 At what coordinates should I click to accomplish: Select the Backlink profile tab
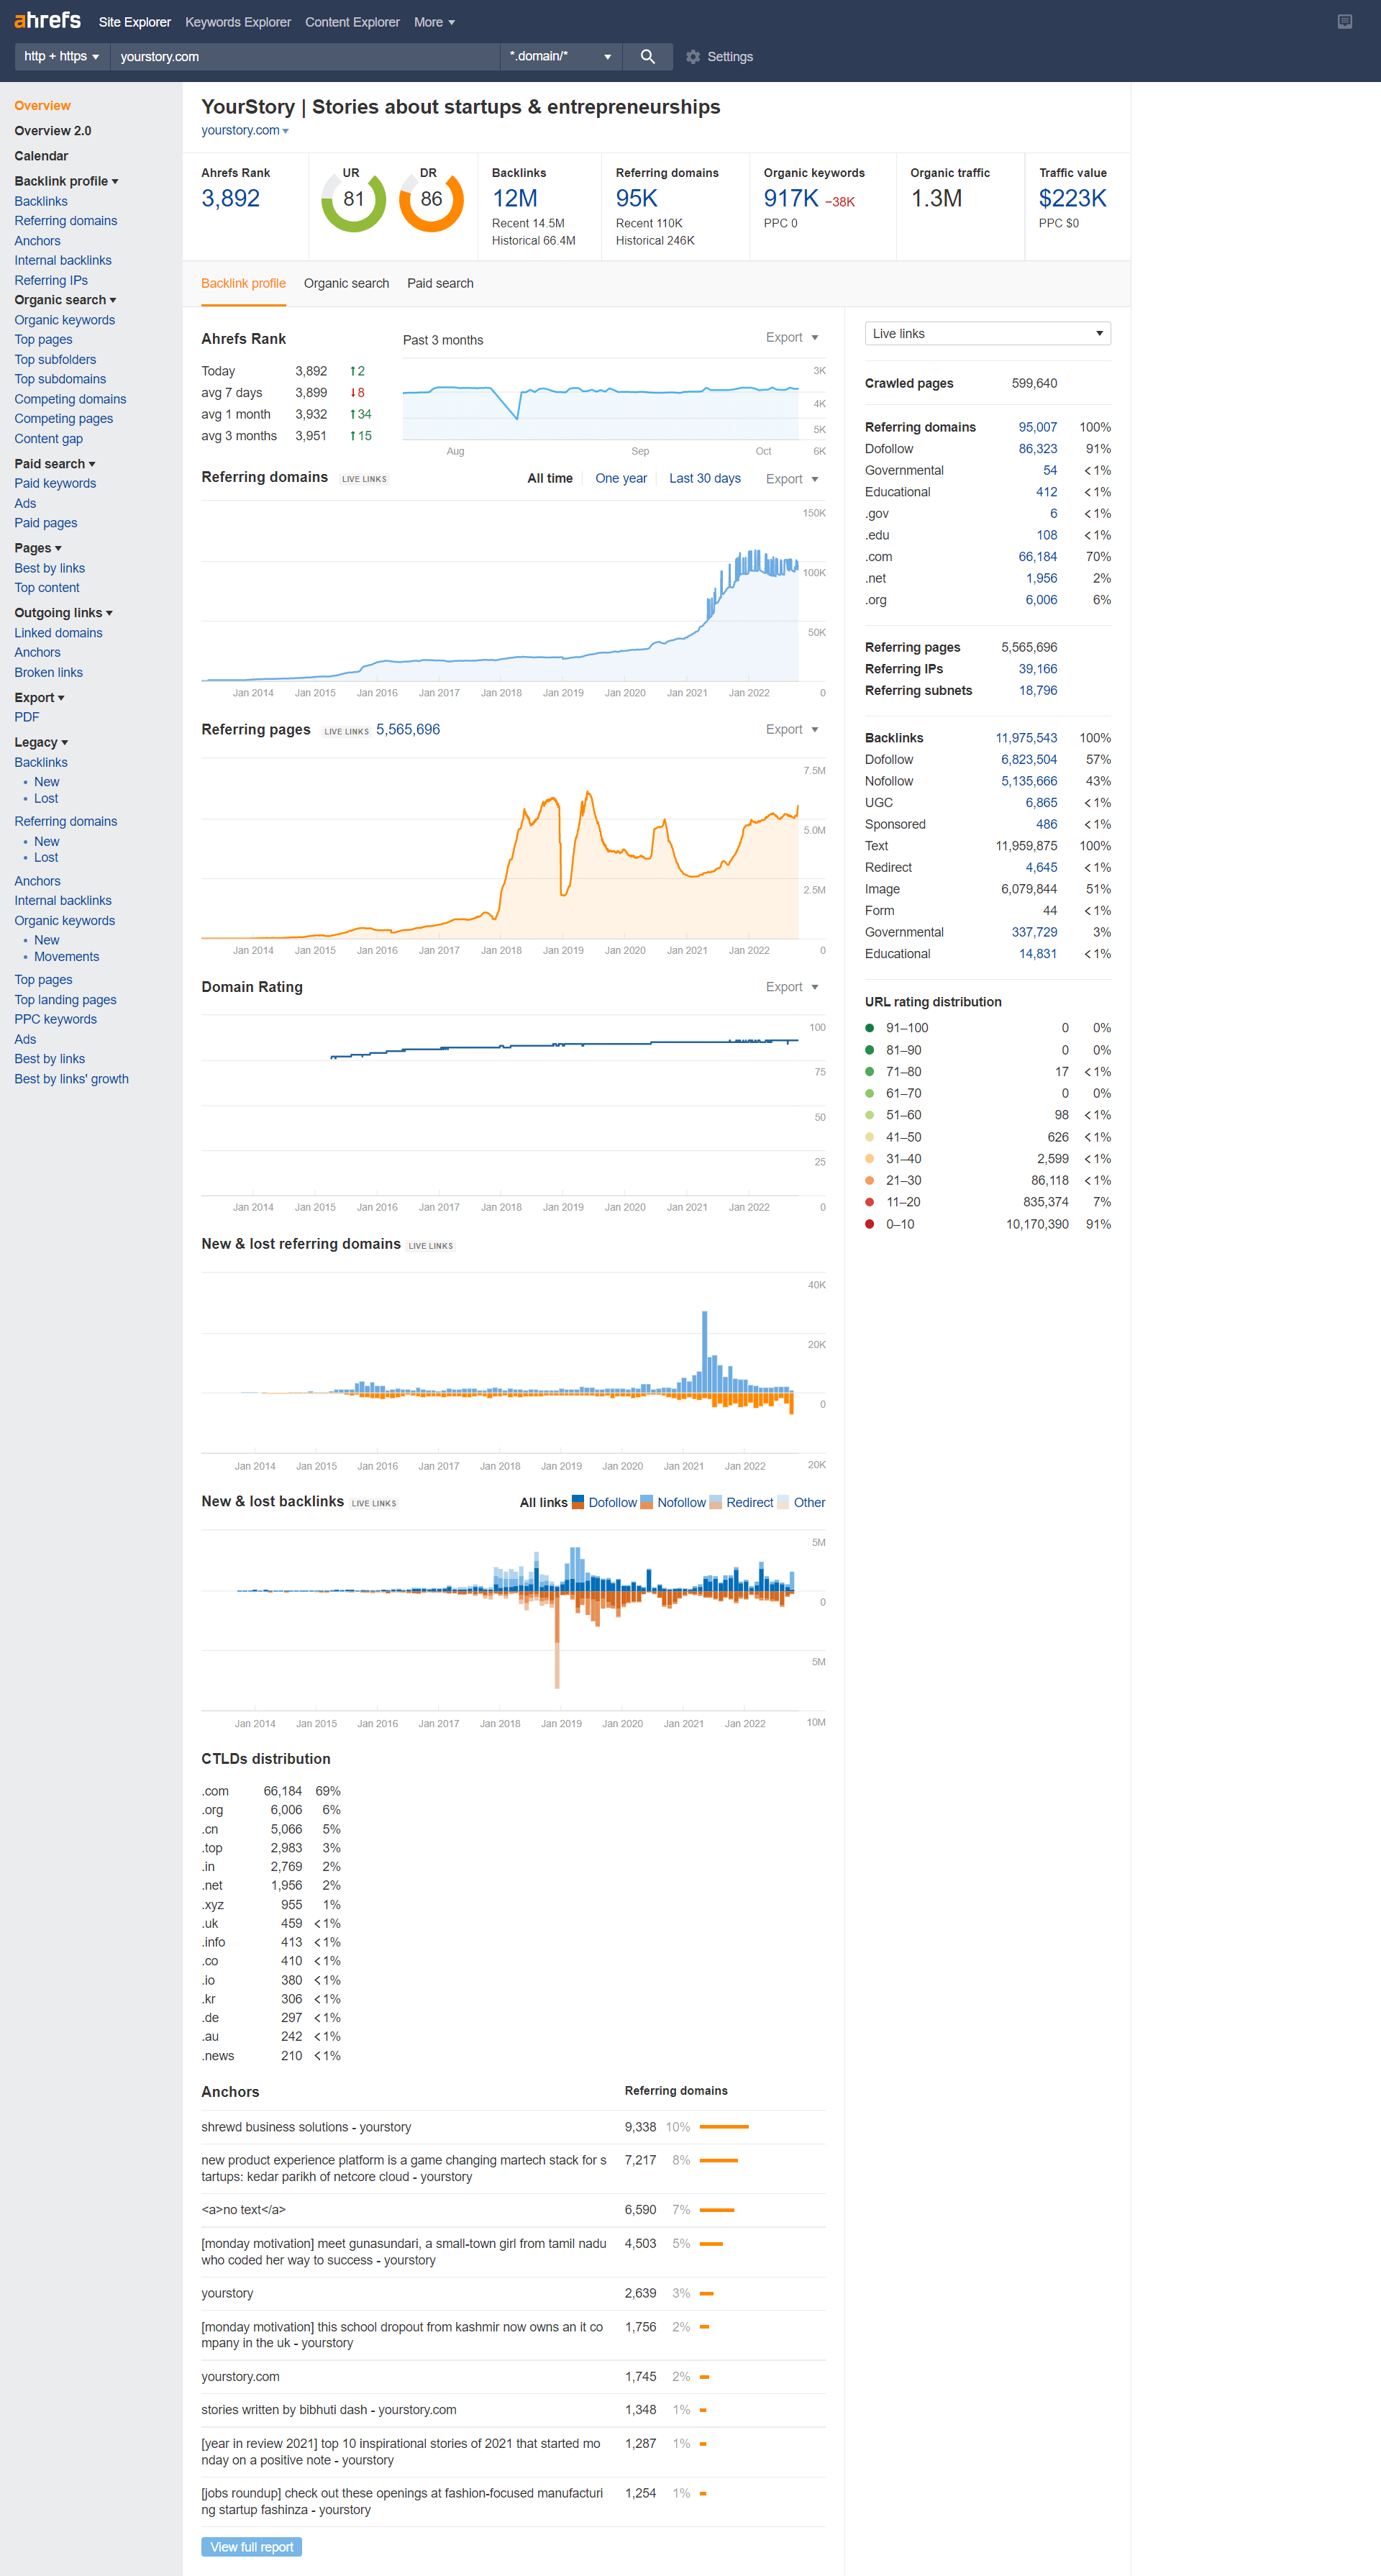[243, 284]
